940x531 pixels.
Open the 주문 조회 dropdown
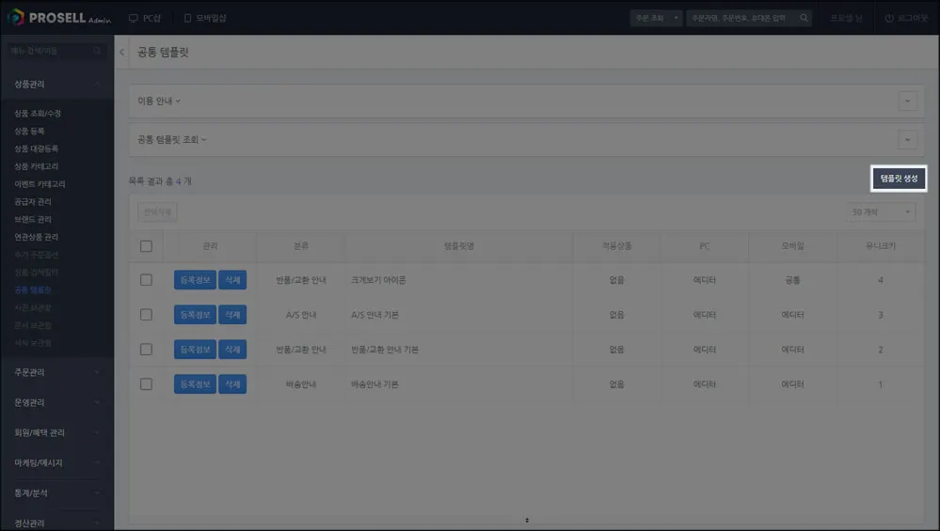[656, 18]
